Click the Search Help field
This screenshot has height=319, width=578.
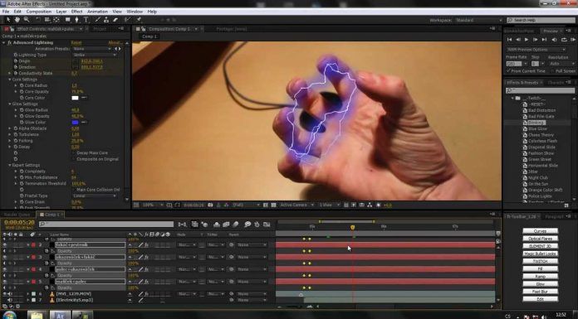[x=541, y=20]
